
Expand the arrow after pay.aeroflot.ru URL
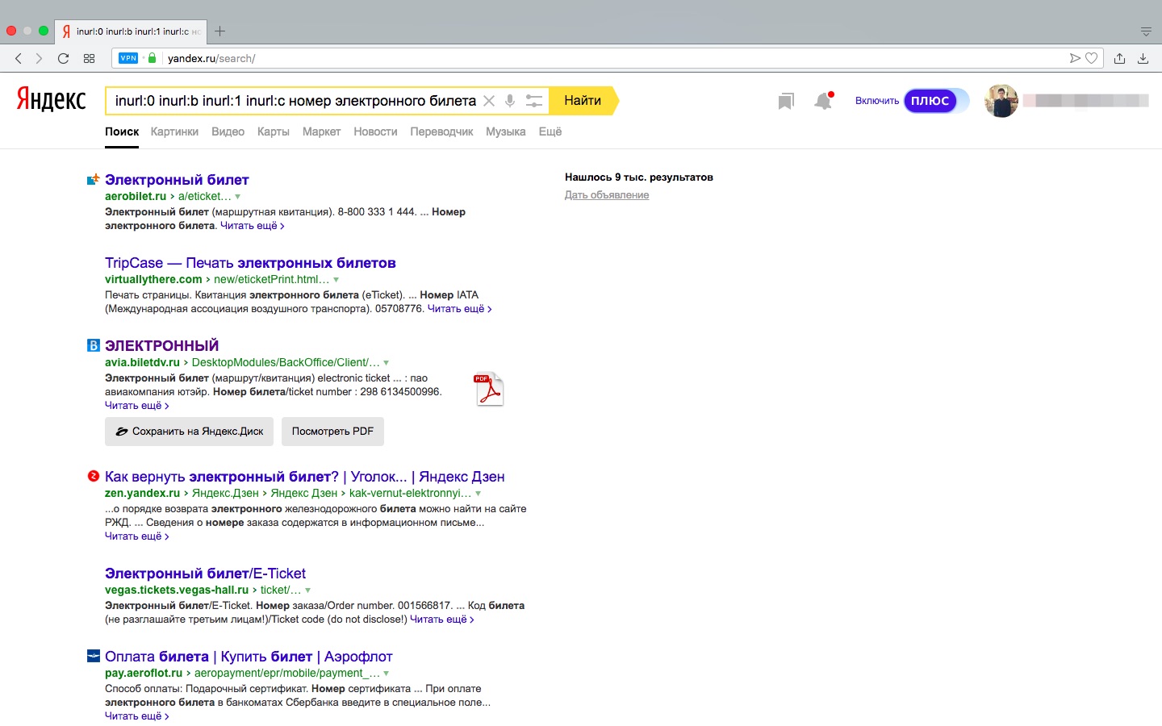point(386,674)
